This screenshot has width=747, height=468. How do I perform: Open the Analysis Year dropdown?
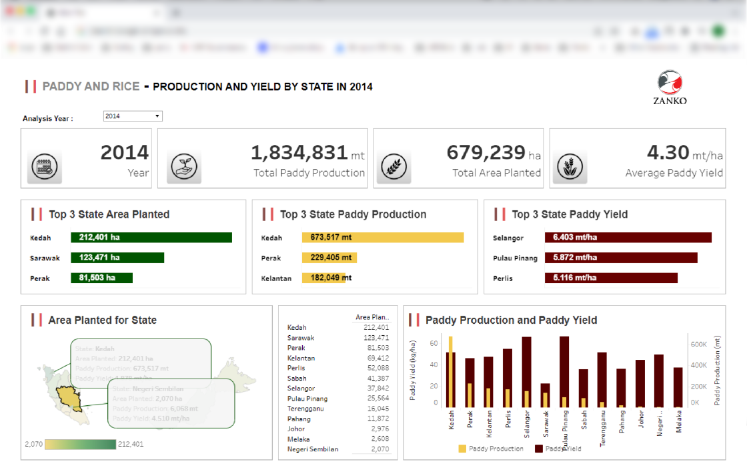point(133,116)
